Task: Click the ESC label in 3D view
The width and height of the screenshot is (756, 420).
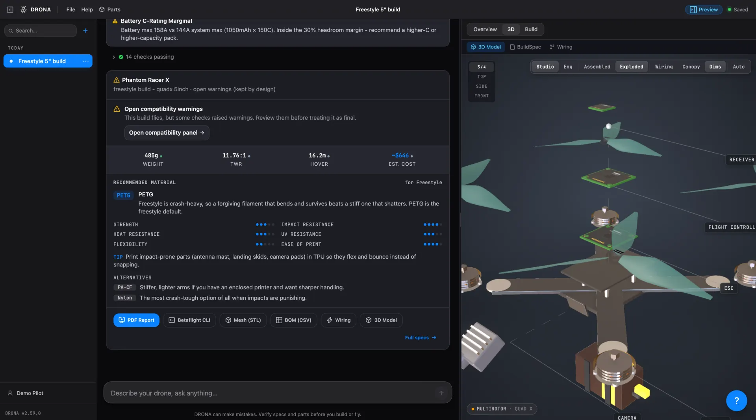Action: [x=728, y=288]
